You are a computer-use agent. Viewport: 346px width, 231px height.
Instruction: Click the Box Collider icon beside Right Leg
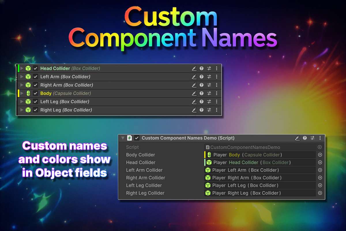point(28,110)
